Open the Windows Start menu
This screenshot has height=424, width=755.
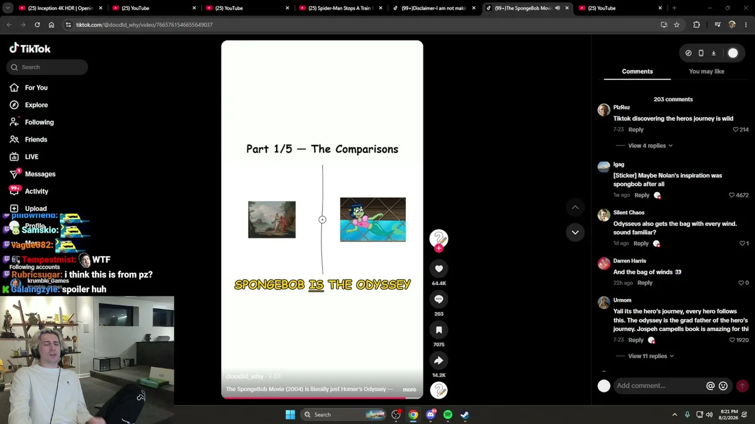290,415
